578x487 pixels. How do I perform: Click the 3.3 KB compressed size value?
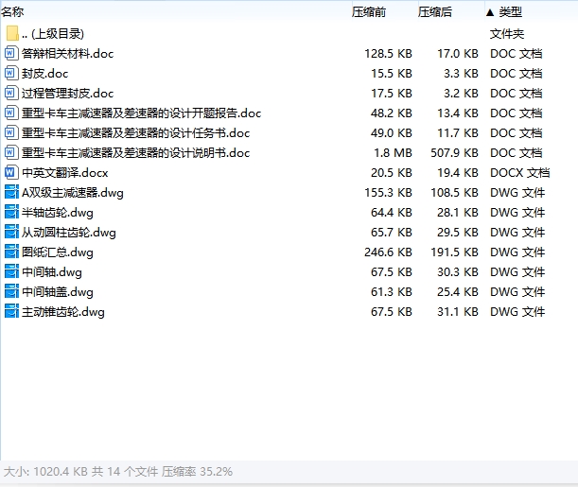pyautogui.click(x=461, y=74)
